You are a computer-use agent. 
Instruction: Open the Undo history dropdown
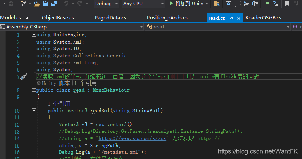(x=73, y=4)
